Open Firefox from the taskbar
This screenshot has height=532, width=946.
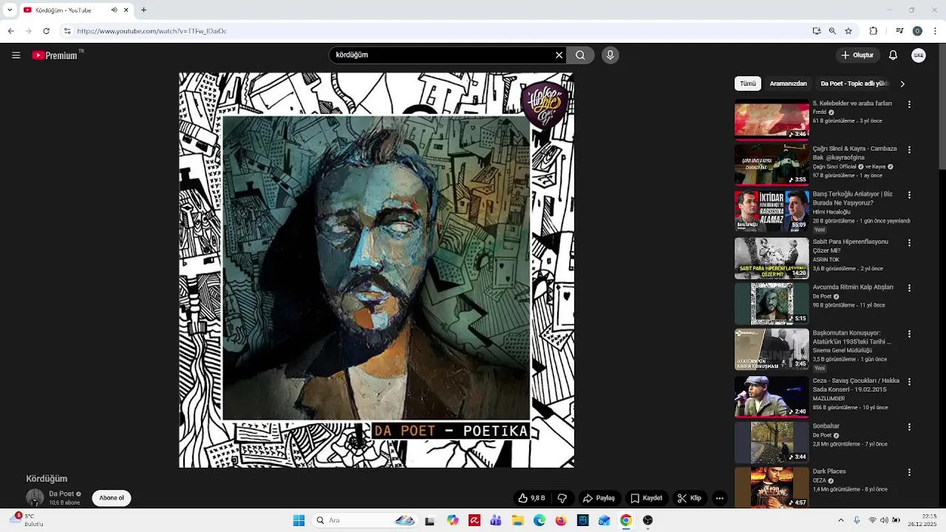(x=561, y=520)
